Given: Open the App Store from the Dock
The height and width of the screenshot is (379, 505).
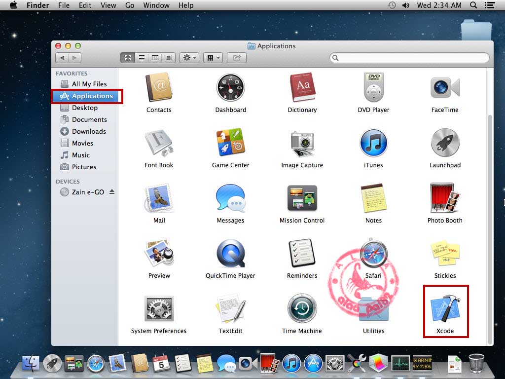Looking at the screenshot, I should (x=313, y=363).
